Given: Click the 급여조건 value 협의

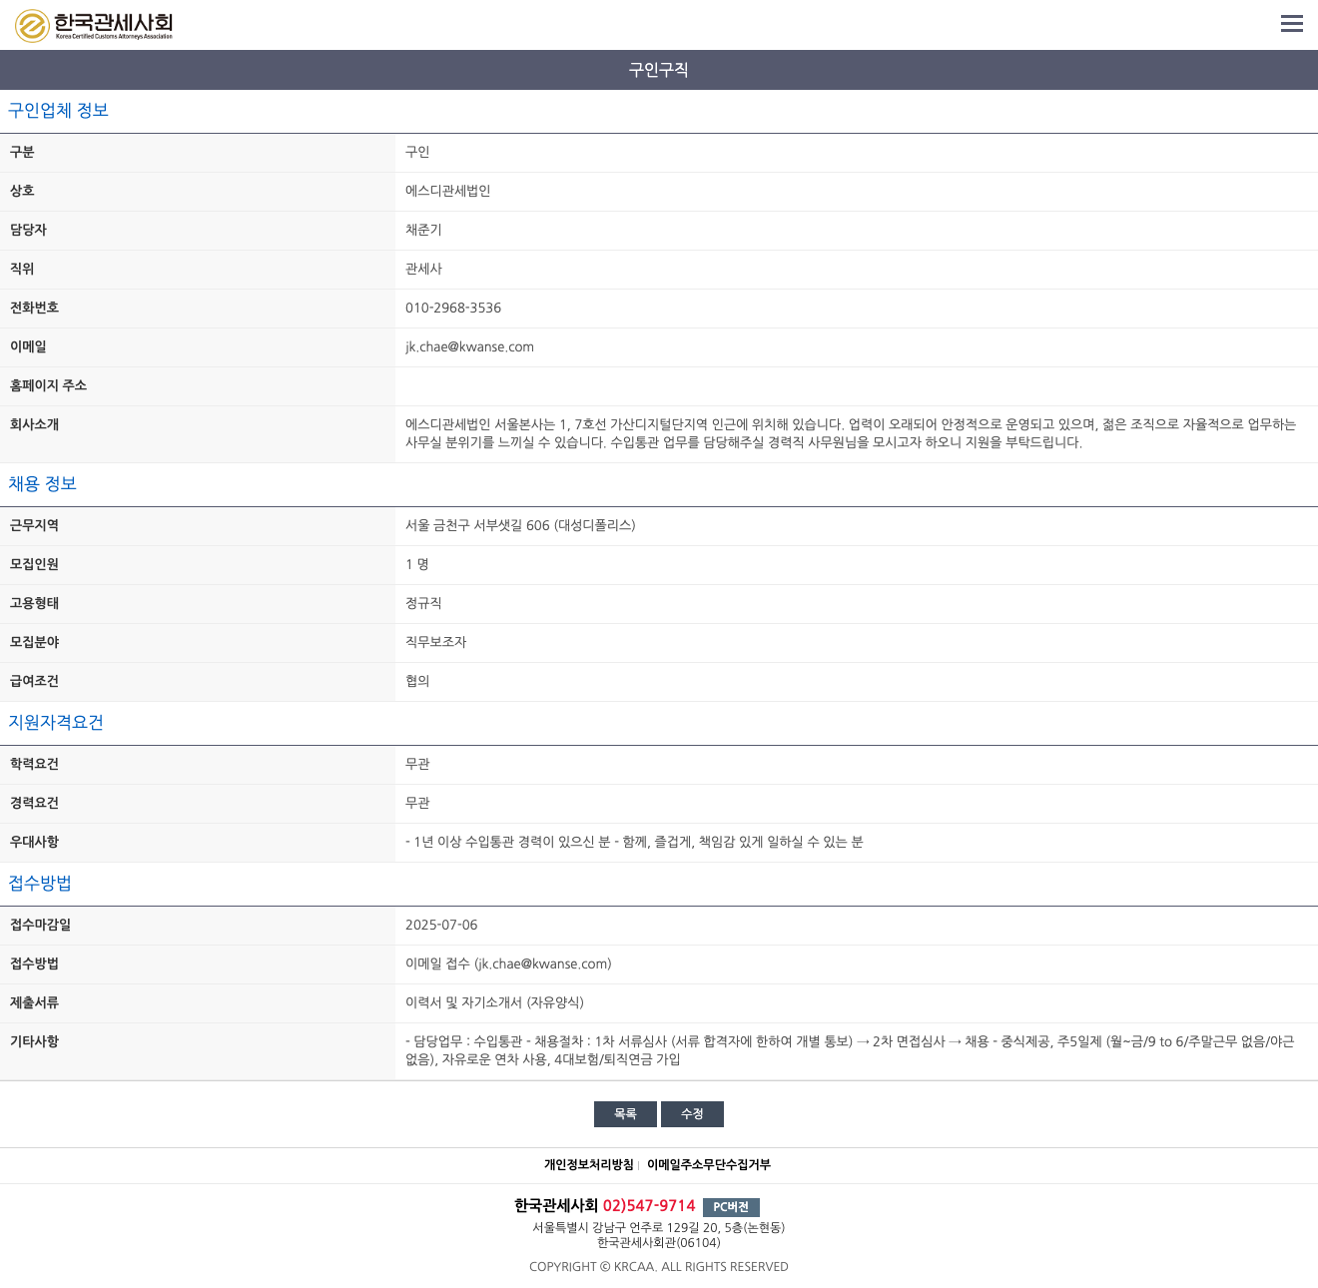Looking at the screenshot, I should [417, 681].
